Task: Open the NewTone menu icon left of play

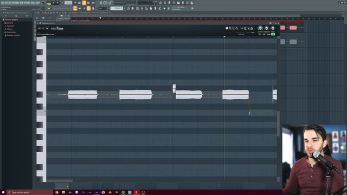Action: [x=39, y=28]
